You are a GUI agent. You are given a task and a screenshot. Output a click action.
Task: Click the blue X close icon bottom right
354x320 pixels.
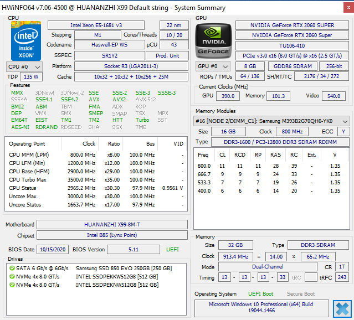coord(342,309)
